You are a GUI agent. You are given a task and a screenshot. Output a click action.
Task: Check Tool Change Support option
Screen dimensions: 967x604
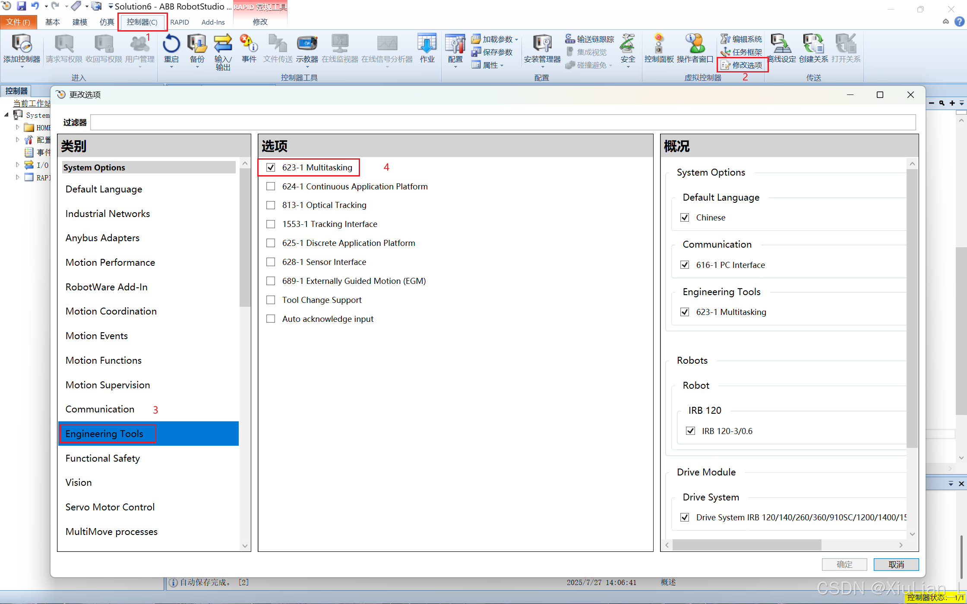[x=271, y=300]
